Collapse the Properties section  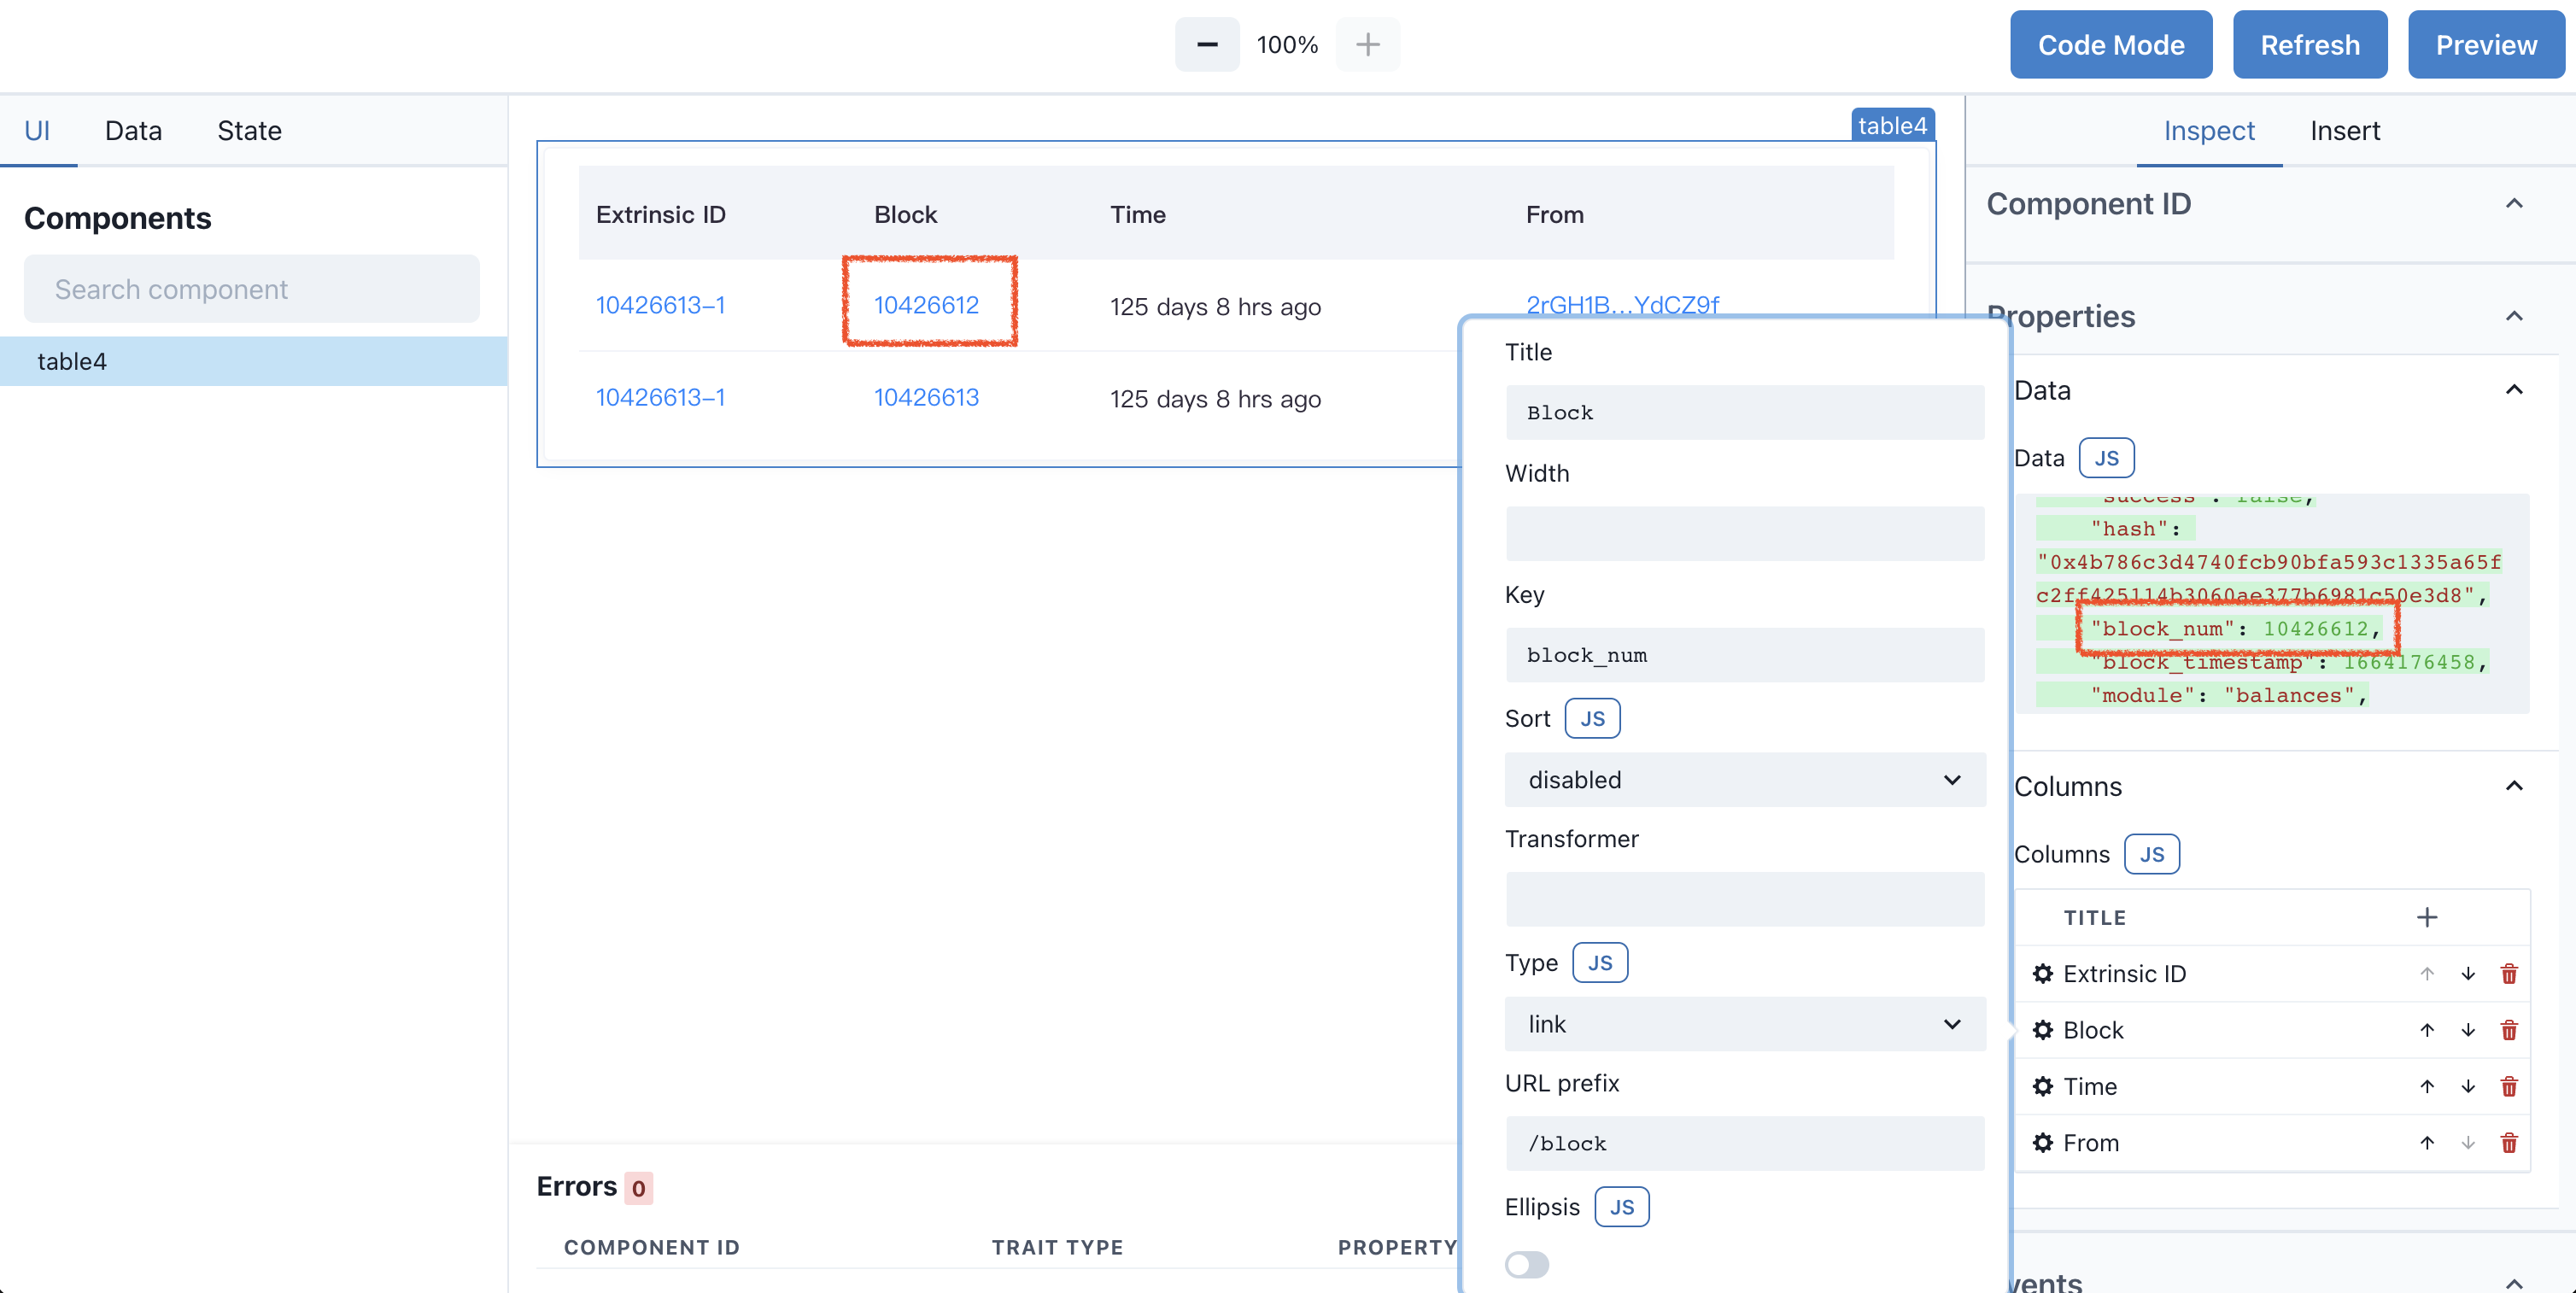2513,316
